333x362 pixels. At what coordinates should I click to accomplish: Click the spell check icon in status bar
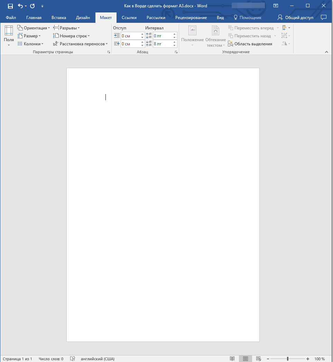pos(73,359)
